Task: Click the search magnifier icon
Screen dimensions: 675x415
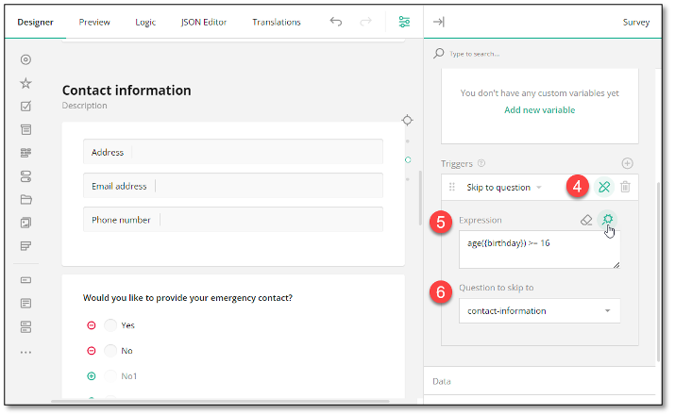Action: click(x=439, y=54)
